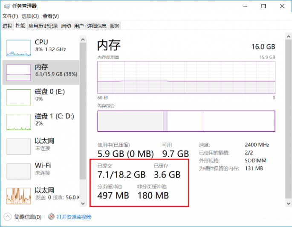292x227 pixels.
Task: Switch to the 应用历史记录 tab
Action: [x=43, y=26]
